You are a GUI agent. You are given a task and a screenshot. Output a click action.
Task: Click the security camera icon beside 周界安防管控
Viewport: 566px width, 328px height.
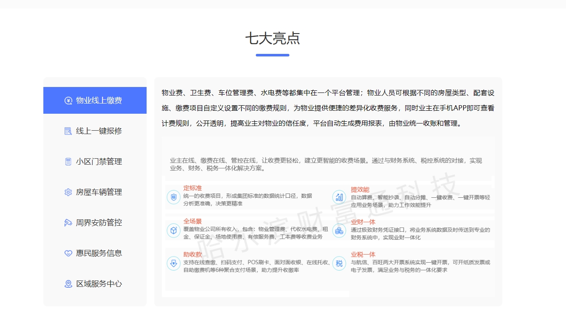tap(68, 223)
